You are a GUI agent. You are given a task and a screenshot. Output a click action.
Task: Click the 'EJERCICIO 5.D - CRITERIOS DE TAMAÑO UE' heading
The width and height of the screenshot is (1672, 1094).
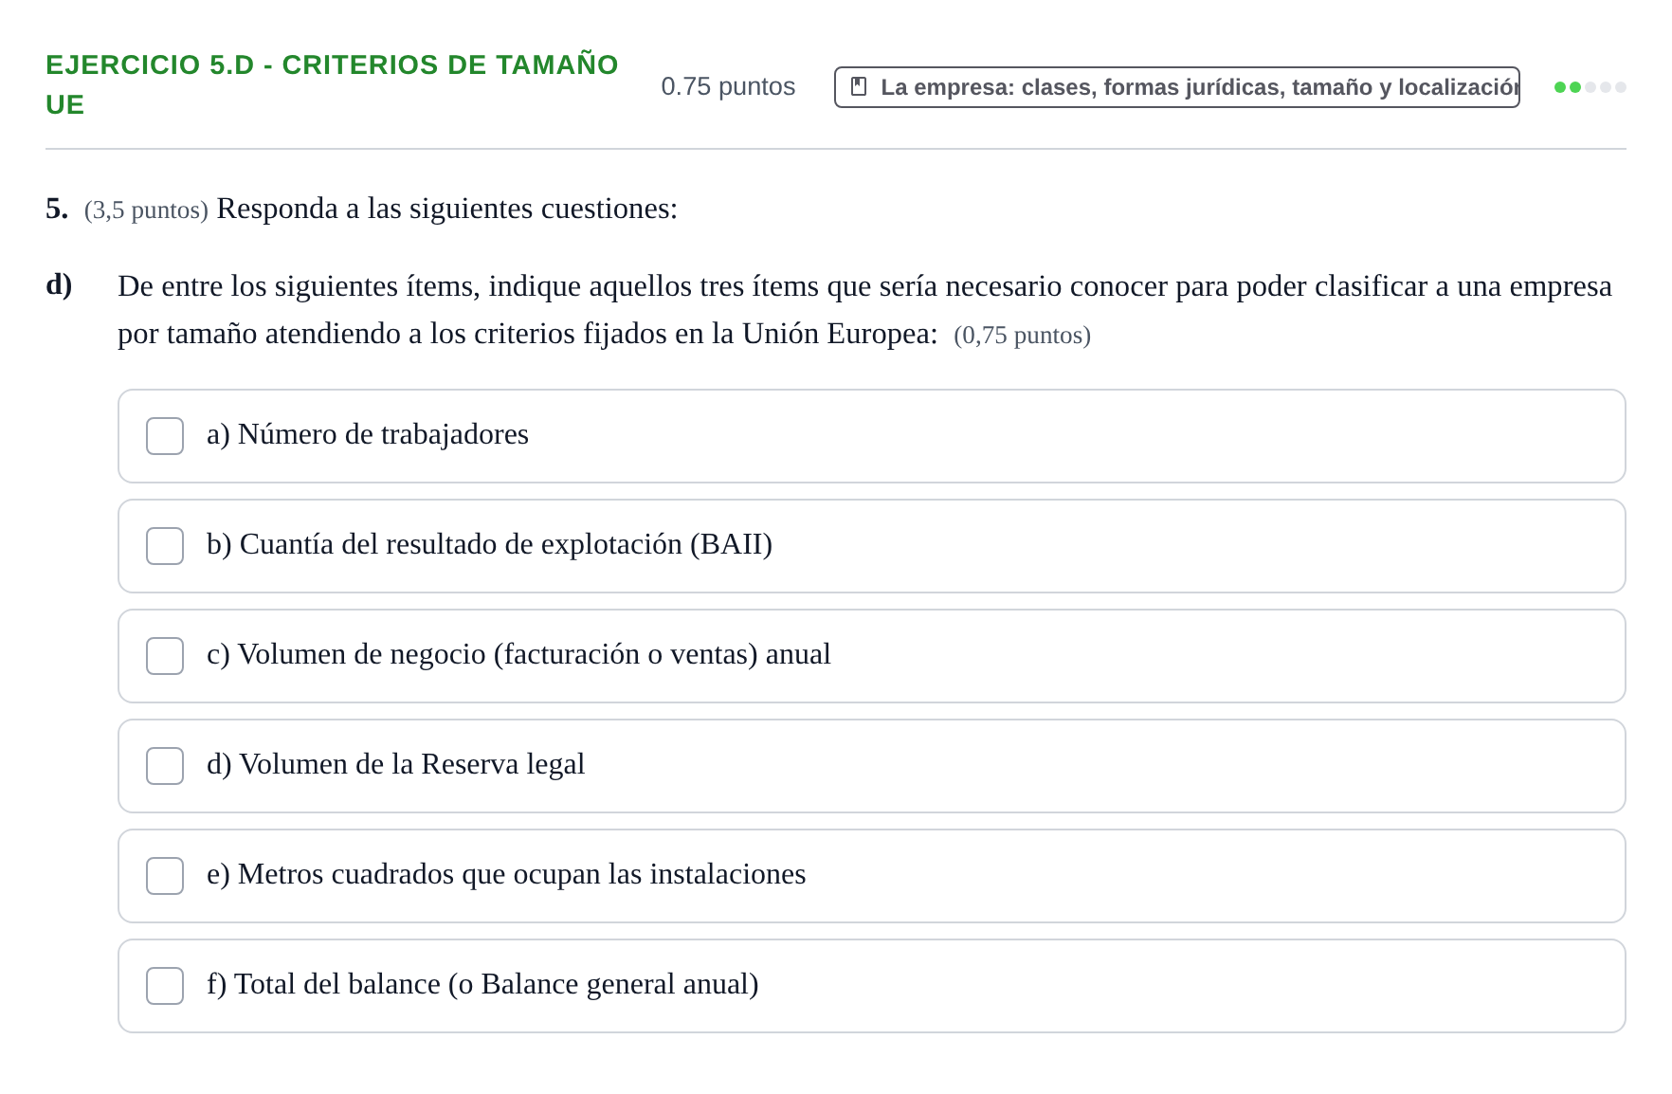point(332,84)
